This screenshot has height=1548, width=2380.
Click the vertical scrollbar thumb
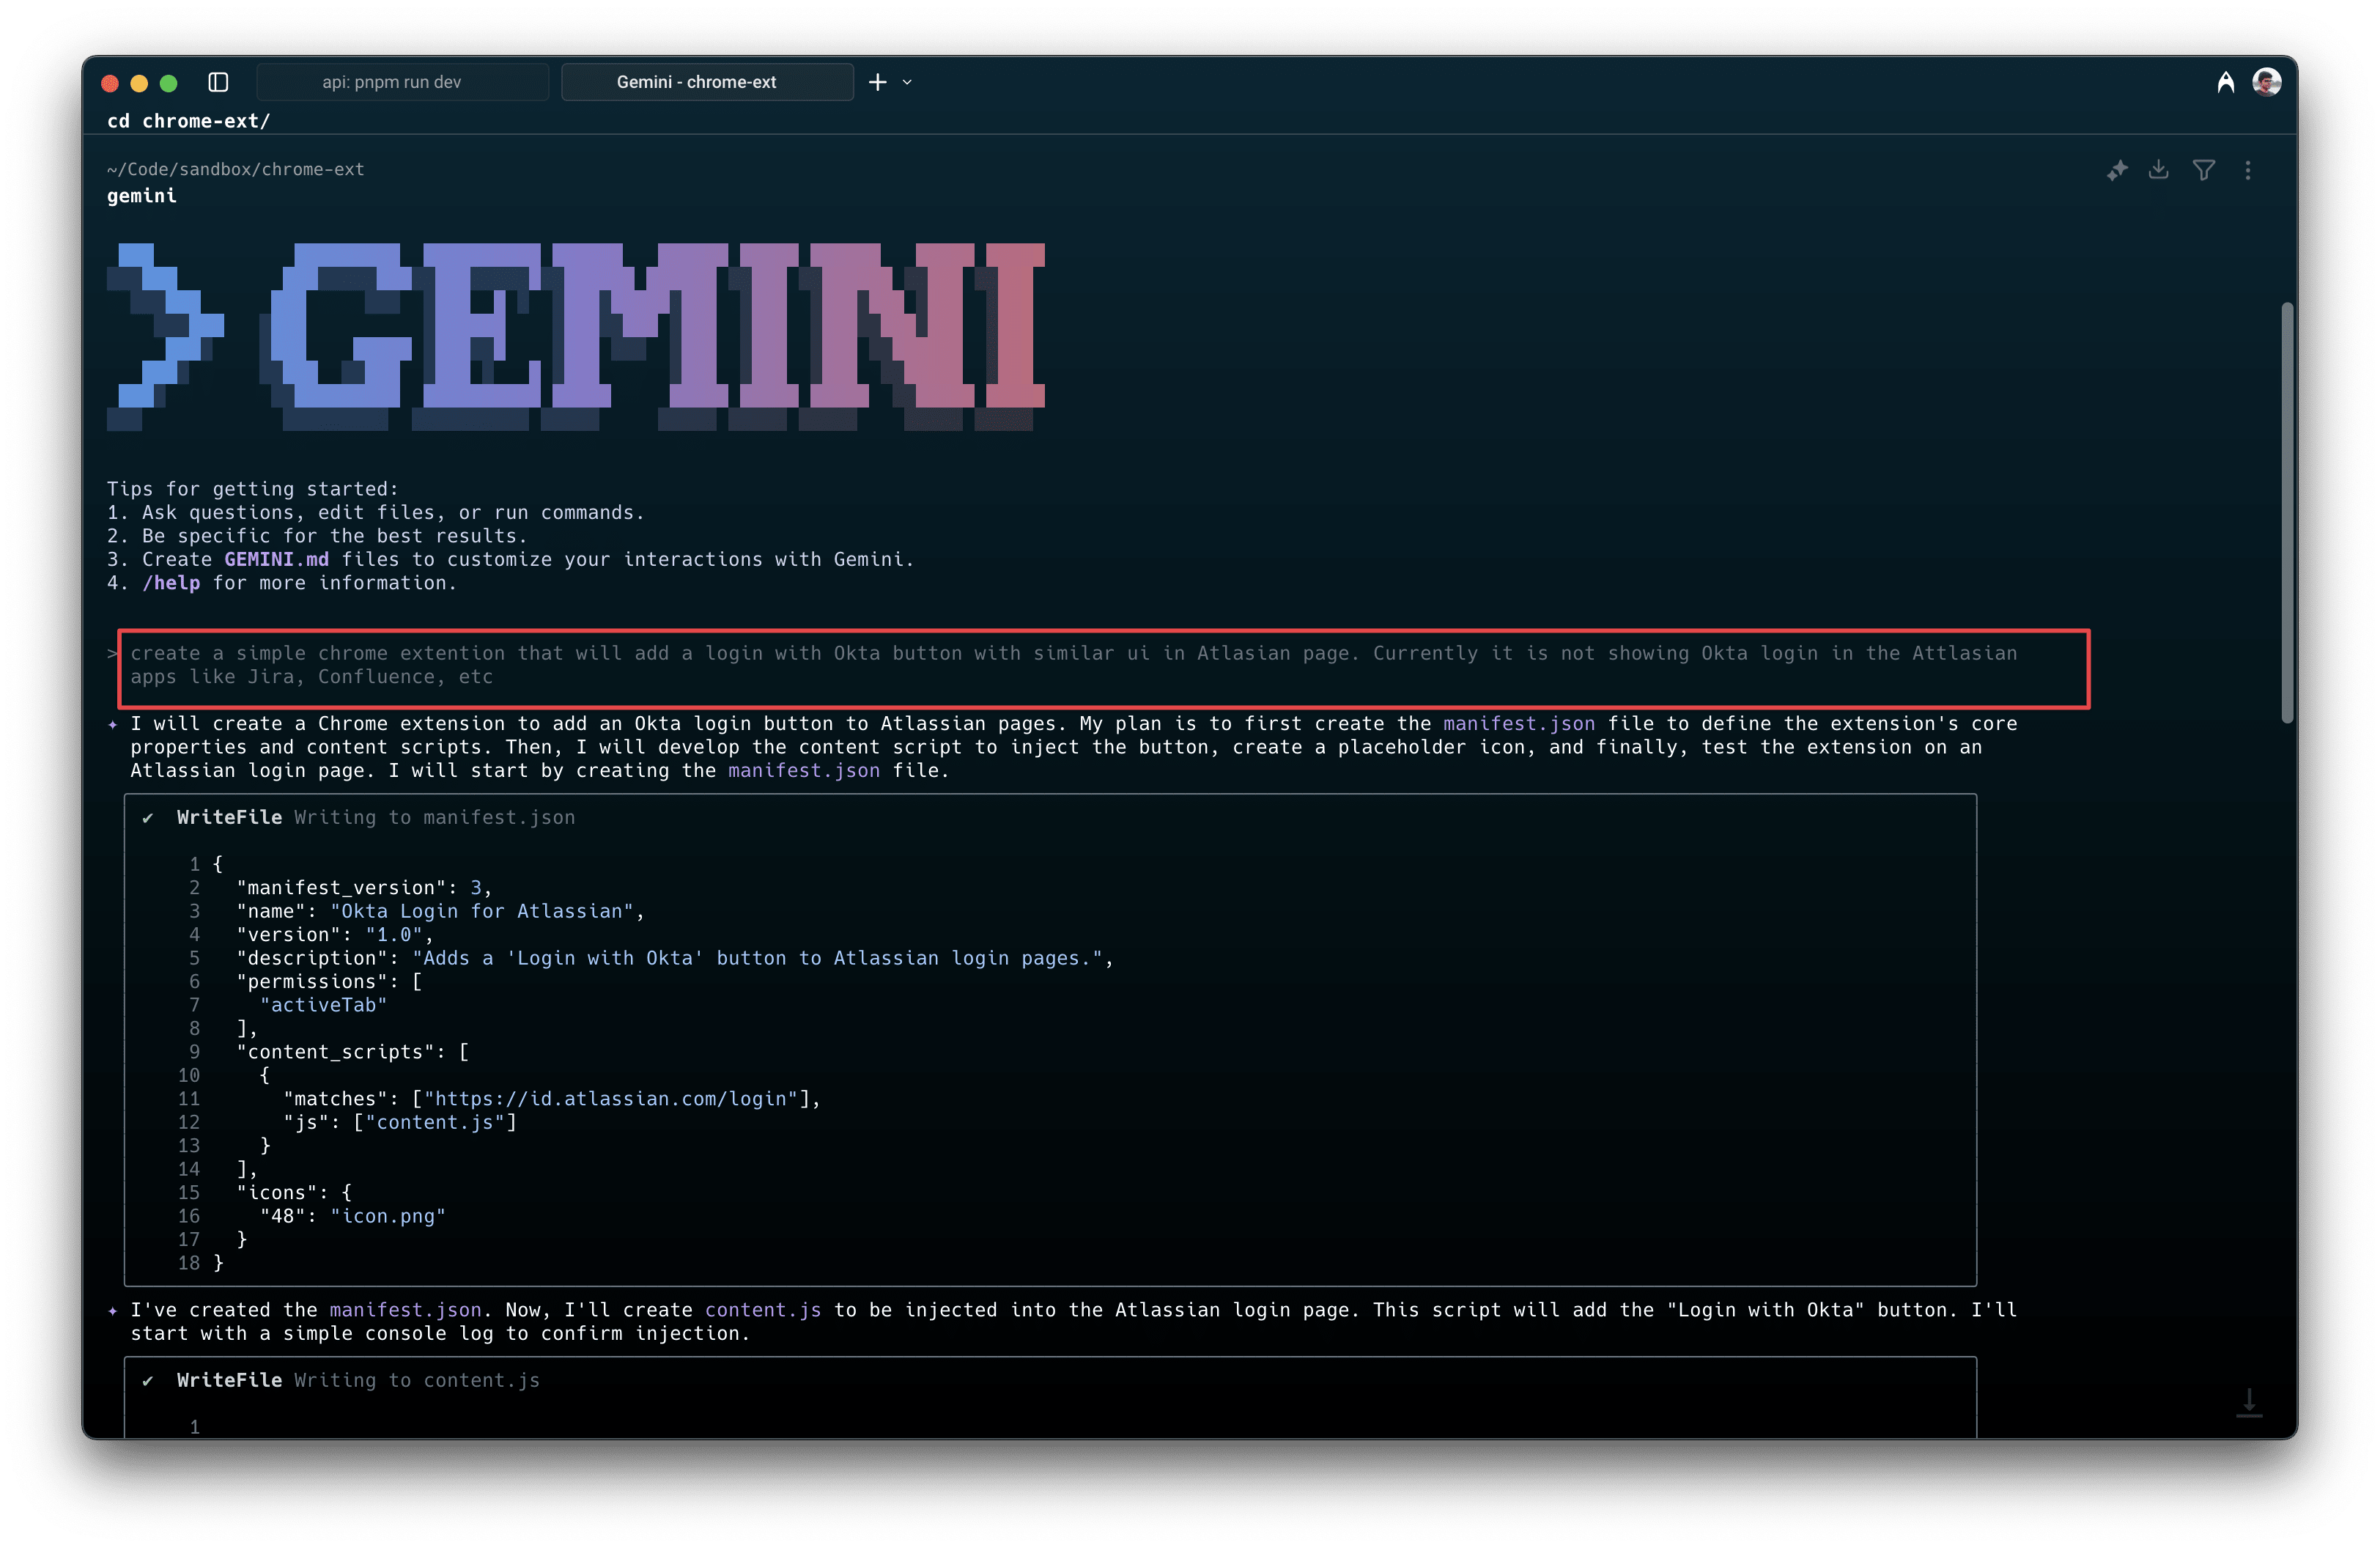click(x=2287, y=512)
